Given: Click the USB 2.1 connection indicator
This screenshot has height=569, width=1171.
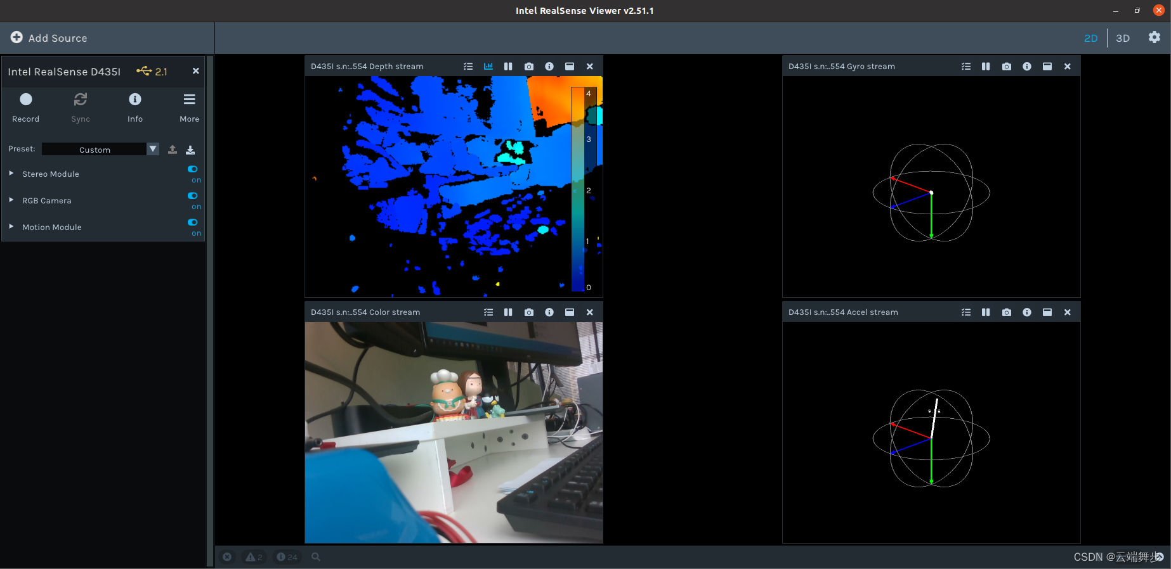Looking at the screenshot, I should coord(152,72).
